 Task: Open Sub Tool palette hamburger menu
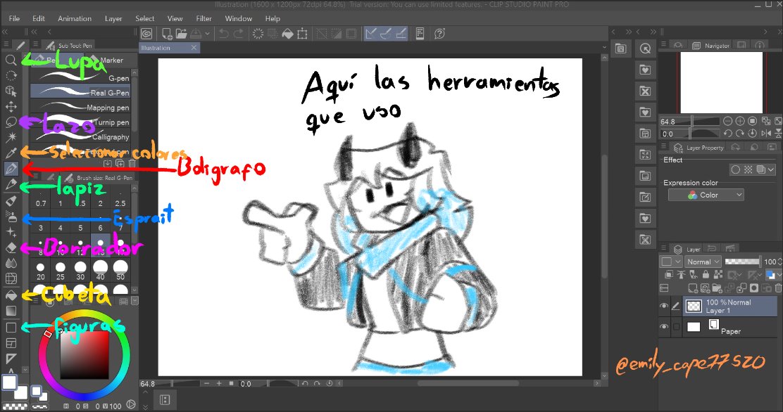point(35,44)
